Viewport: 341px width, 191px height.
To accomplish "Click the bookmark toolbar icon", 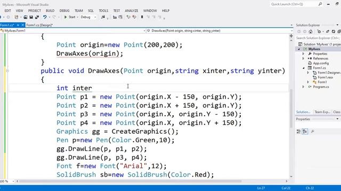I will click(142, 17).
